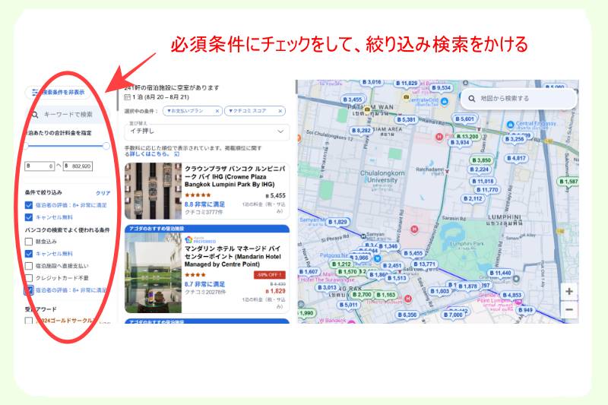608x405 pixels.
Task: Uncheck キャンセル無料 checkbox under 条件で絞り込み
Action: [29, 217]
